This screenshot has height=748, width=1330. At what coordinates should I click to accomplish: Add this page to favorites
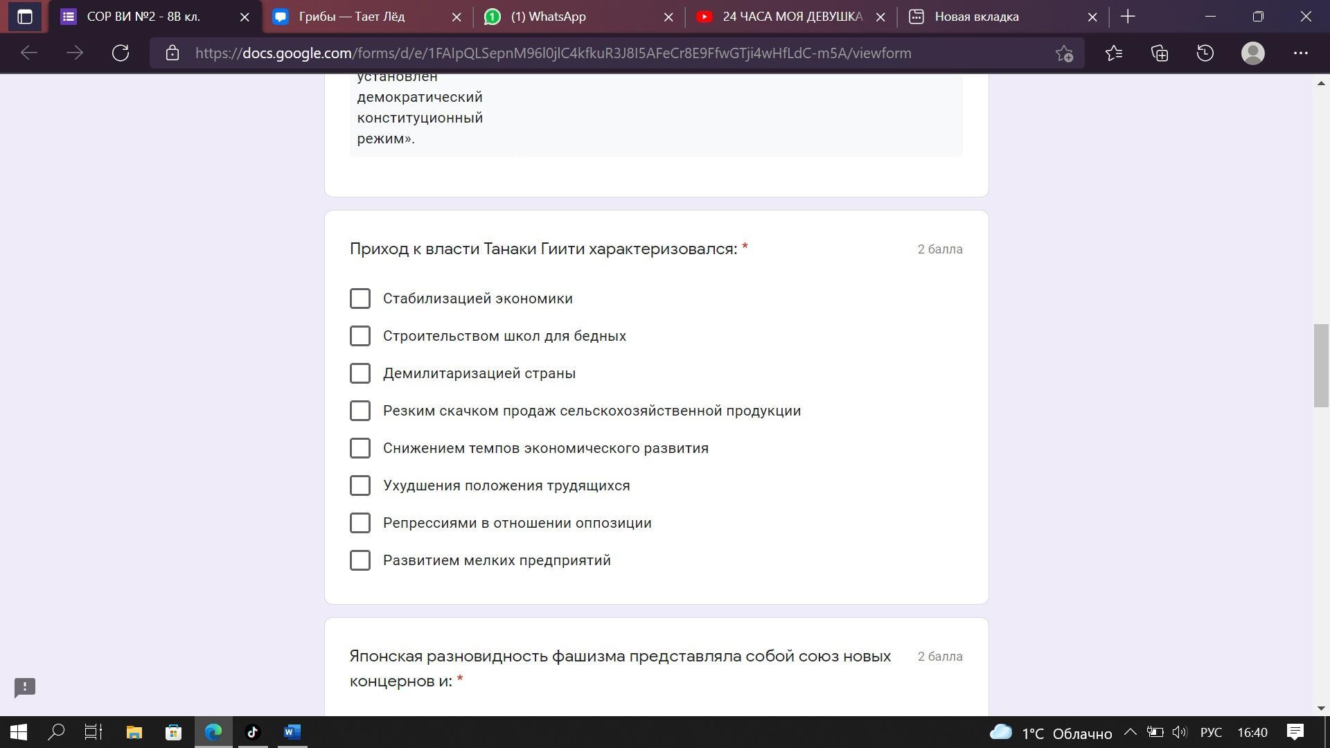coord(1065,53)
